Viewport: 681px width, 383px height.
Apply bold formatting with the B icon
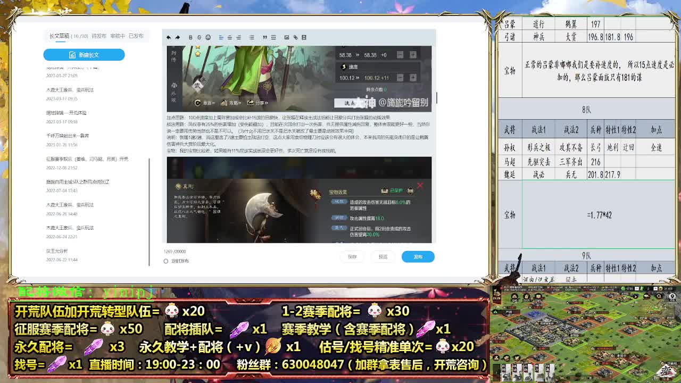pyautogui.click(x=191, y=37)
